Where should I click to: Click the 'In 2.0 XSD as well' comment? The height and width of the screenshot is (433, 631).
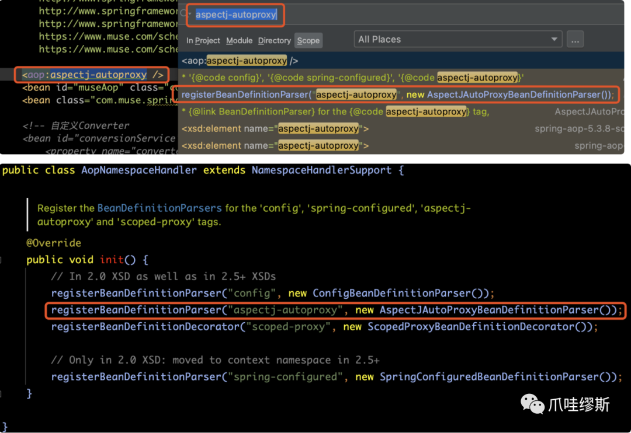(x=164, y=277)
